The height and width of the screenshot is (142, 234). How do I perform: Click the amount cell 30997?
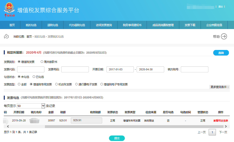click(x=51, y=120)
